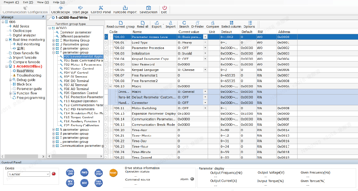358x191 pixels.
Task: Select radio button for F00.22 Time-Day row
Action: tap(106, 141)
